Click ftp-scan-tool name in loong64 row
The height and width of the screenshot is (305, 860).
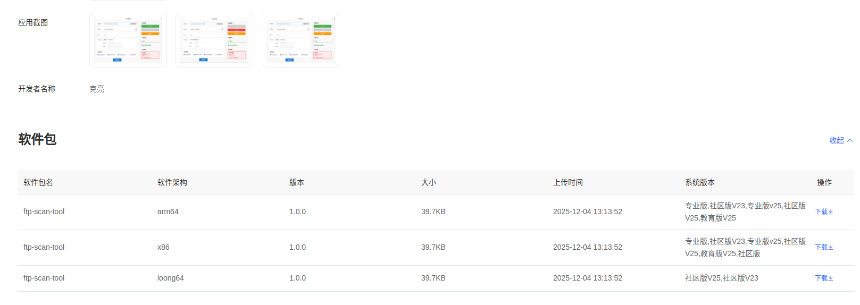coord(44,278)
